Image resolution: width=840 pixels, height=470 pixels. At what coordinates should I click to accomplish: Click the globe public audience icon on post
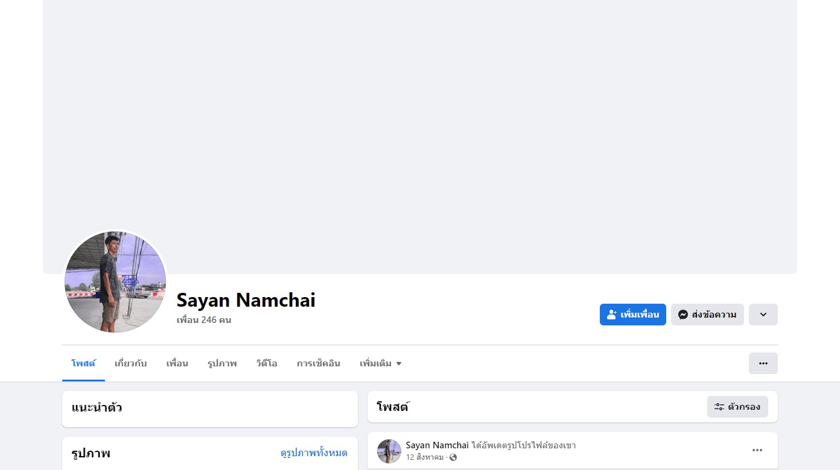click(453, 457)
